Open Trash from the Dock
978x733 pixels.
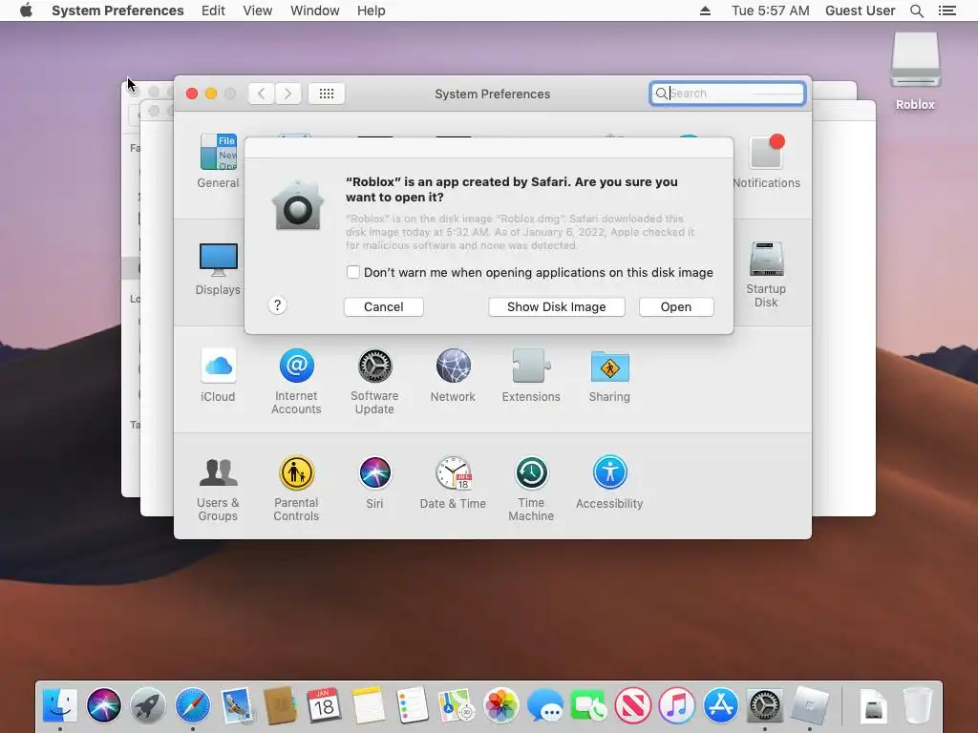tap(918, 705)
